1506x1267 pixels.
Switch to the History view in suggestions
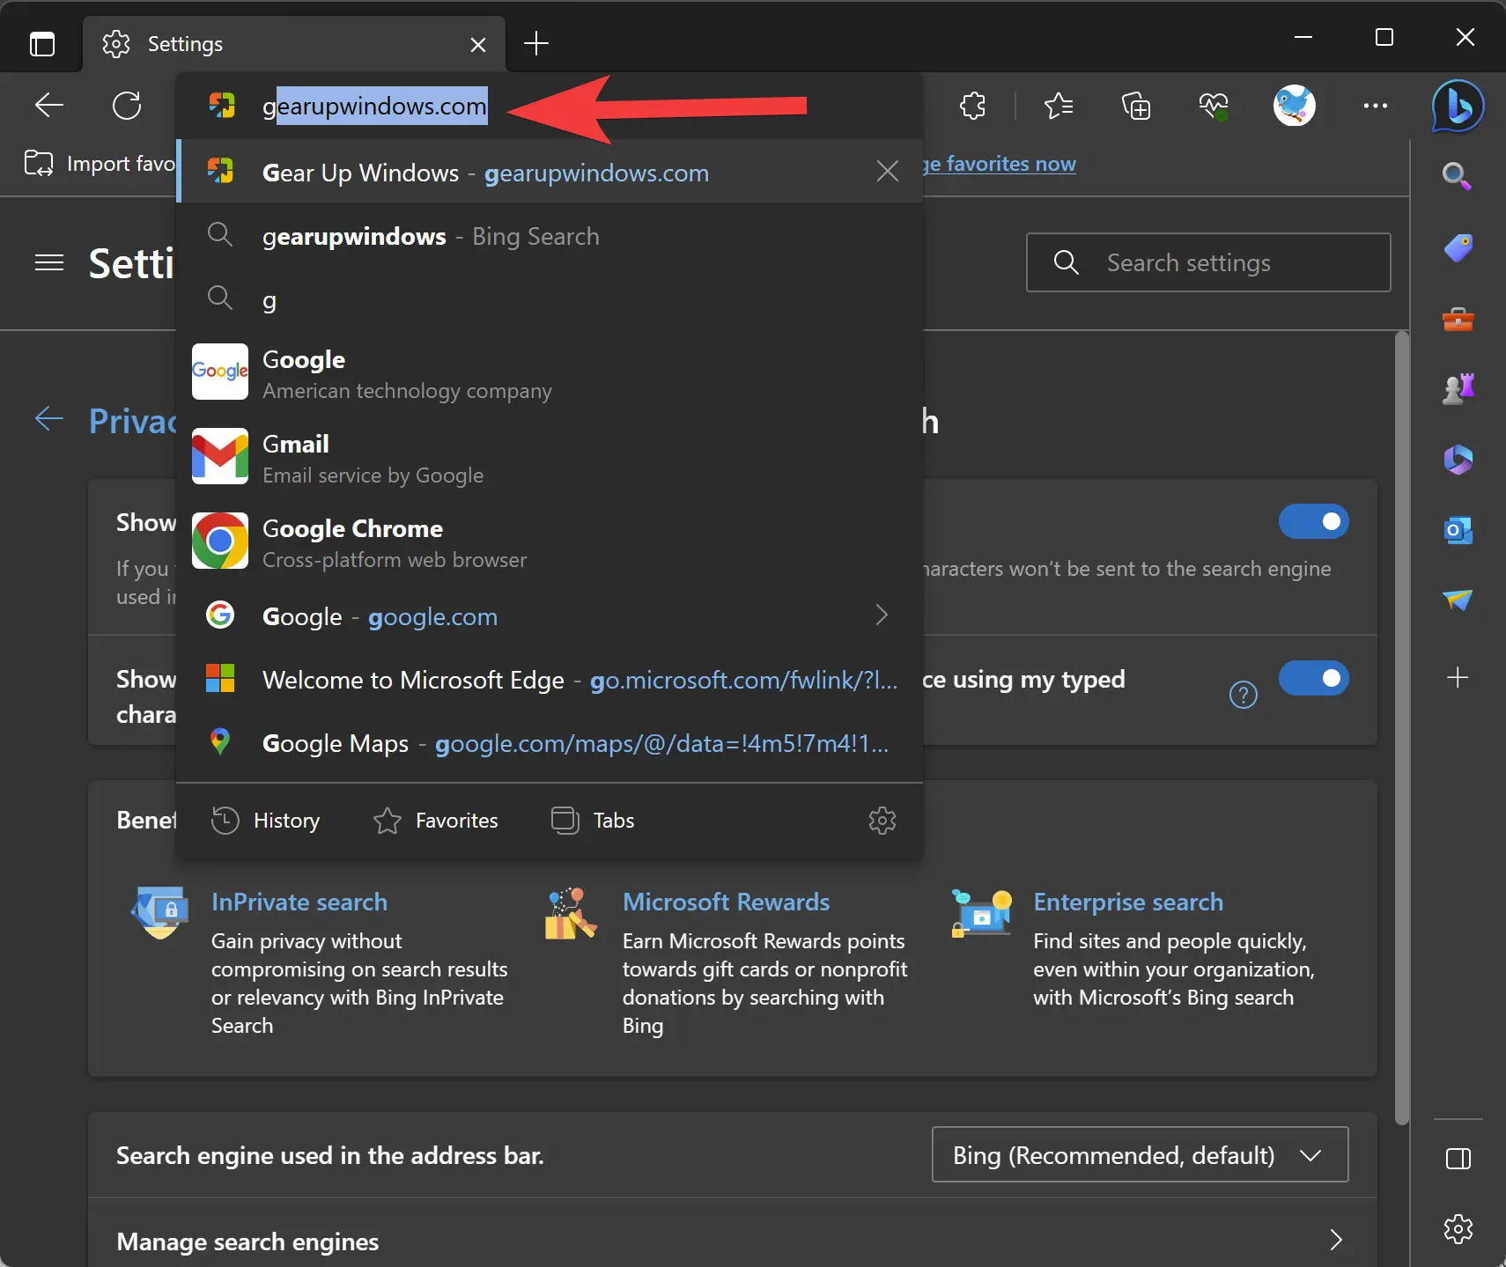coord(266,820)
